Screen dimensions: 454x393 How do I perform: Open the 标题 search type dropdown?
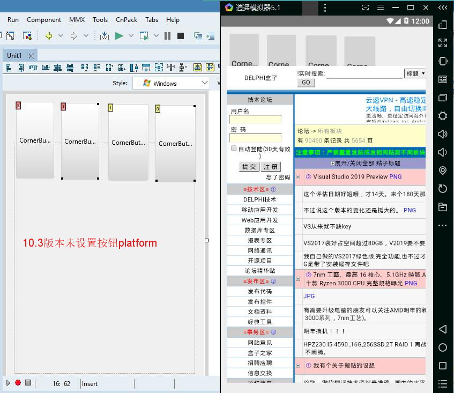tap(415, 73)
